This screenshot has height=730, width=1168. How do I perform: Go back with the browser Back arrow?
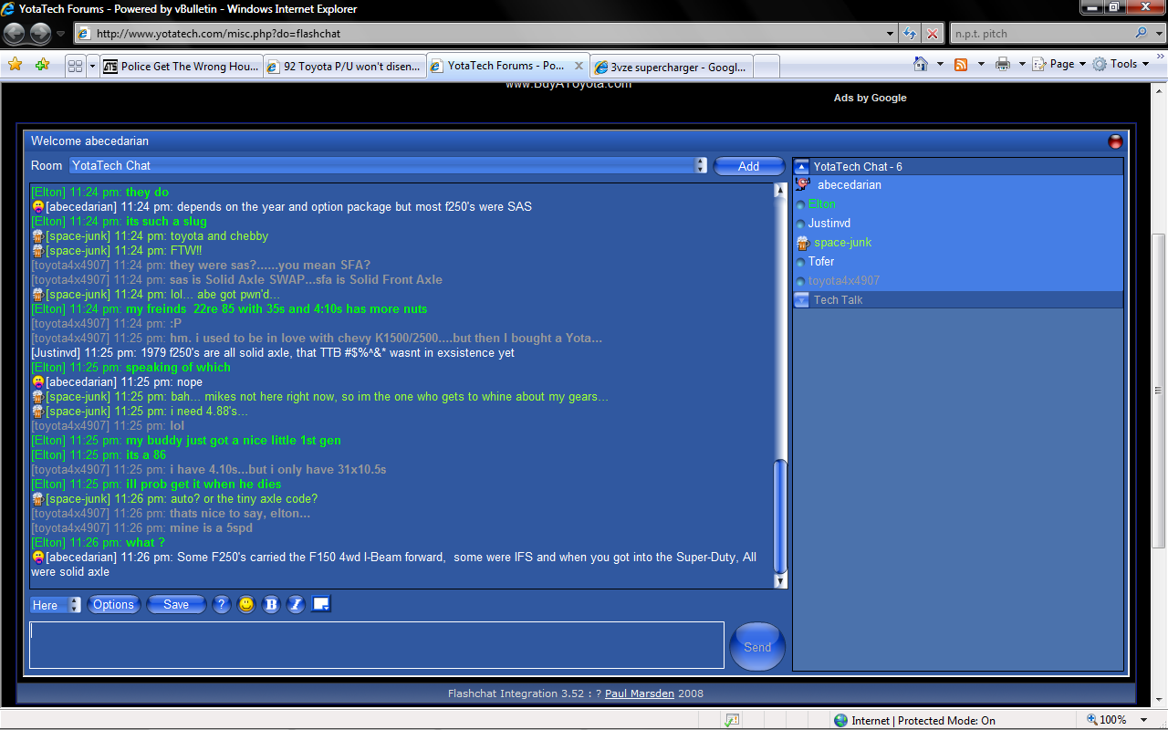pos(16,34)
